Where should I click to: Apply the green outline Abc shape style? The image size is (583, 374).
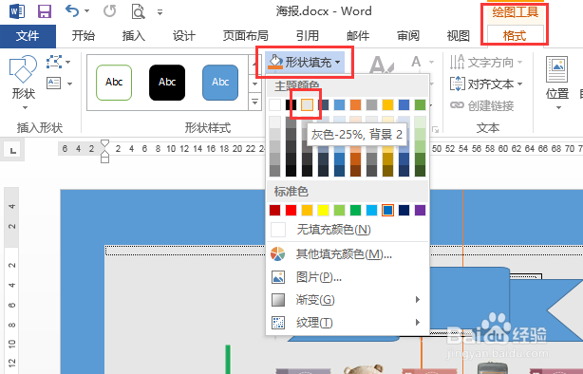pos(114,83)
